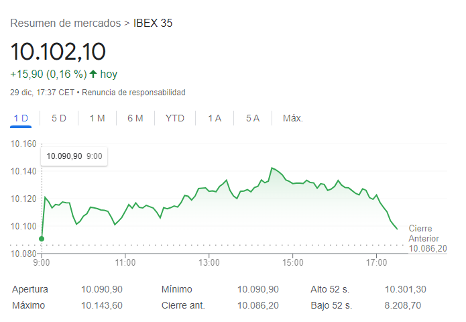Click the Bajo 52 s. label
The width and height of the screenshot is (466, 322).
point(331,305)
